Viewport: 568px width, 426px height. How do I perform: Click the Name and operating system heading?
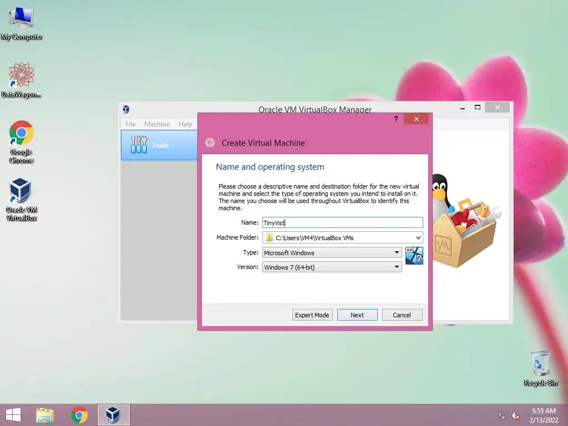[270, 166]
